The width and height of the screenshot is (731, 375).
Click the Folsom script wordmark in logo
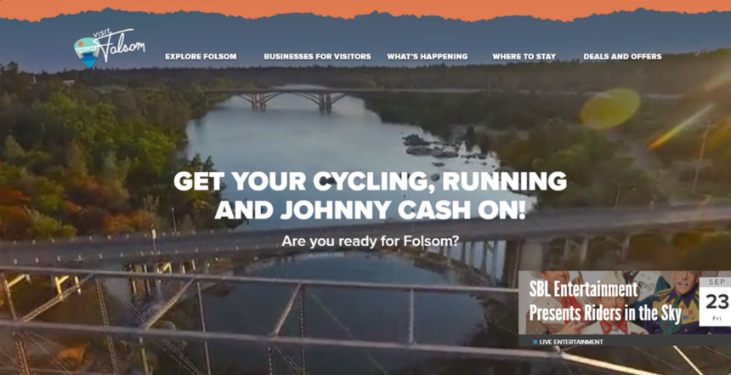tap(123, 47)
